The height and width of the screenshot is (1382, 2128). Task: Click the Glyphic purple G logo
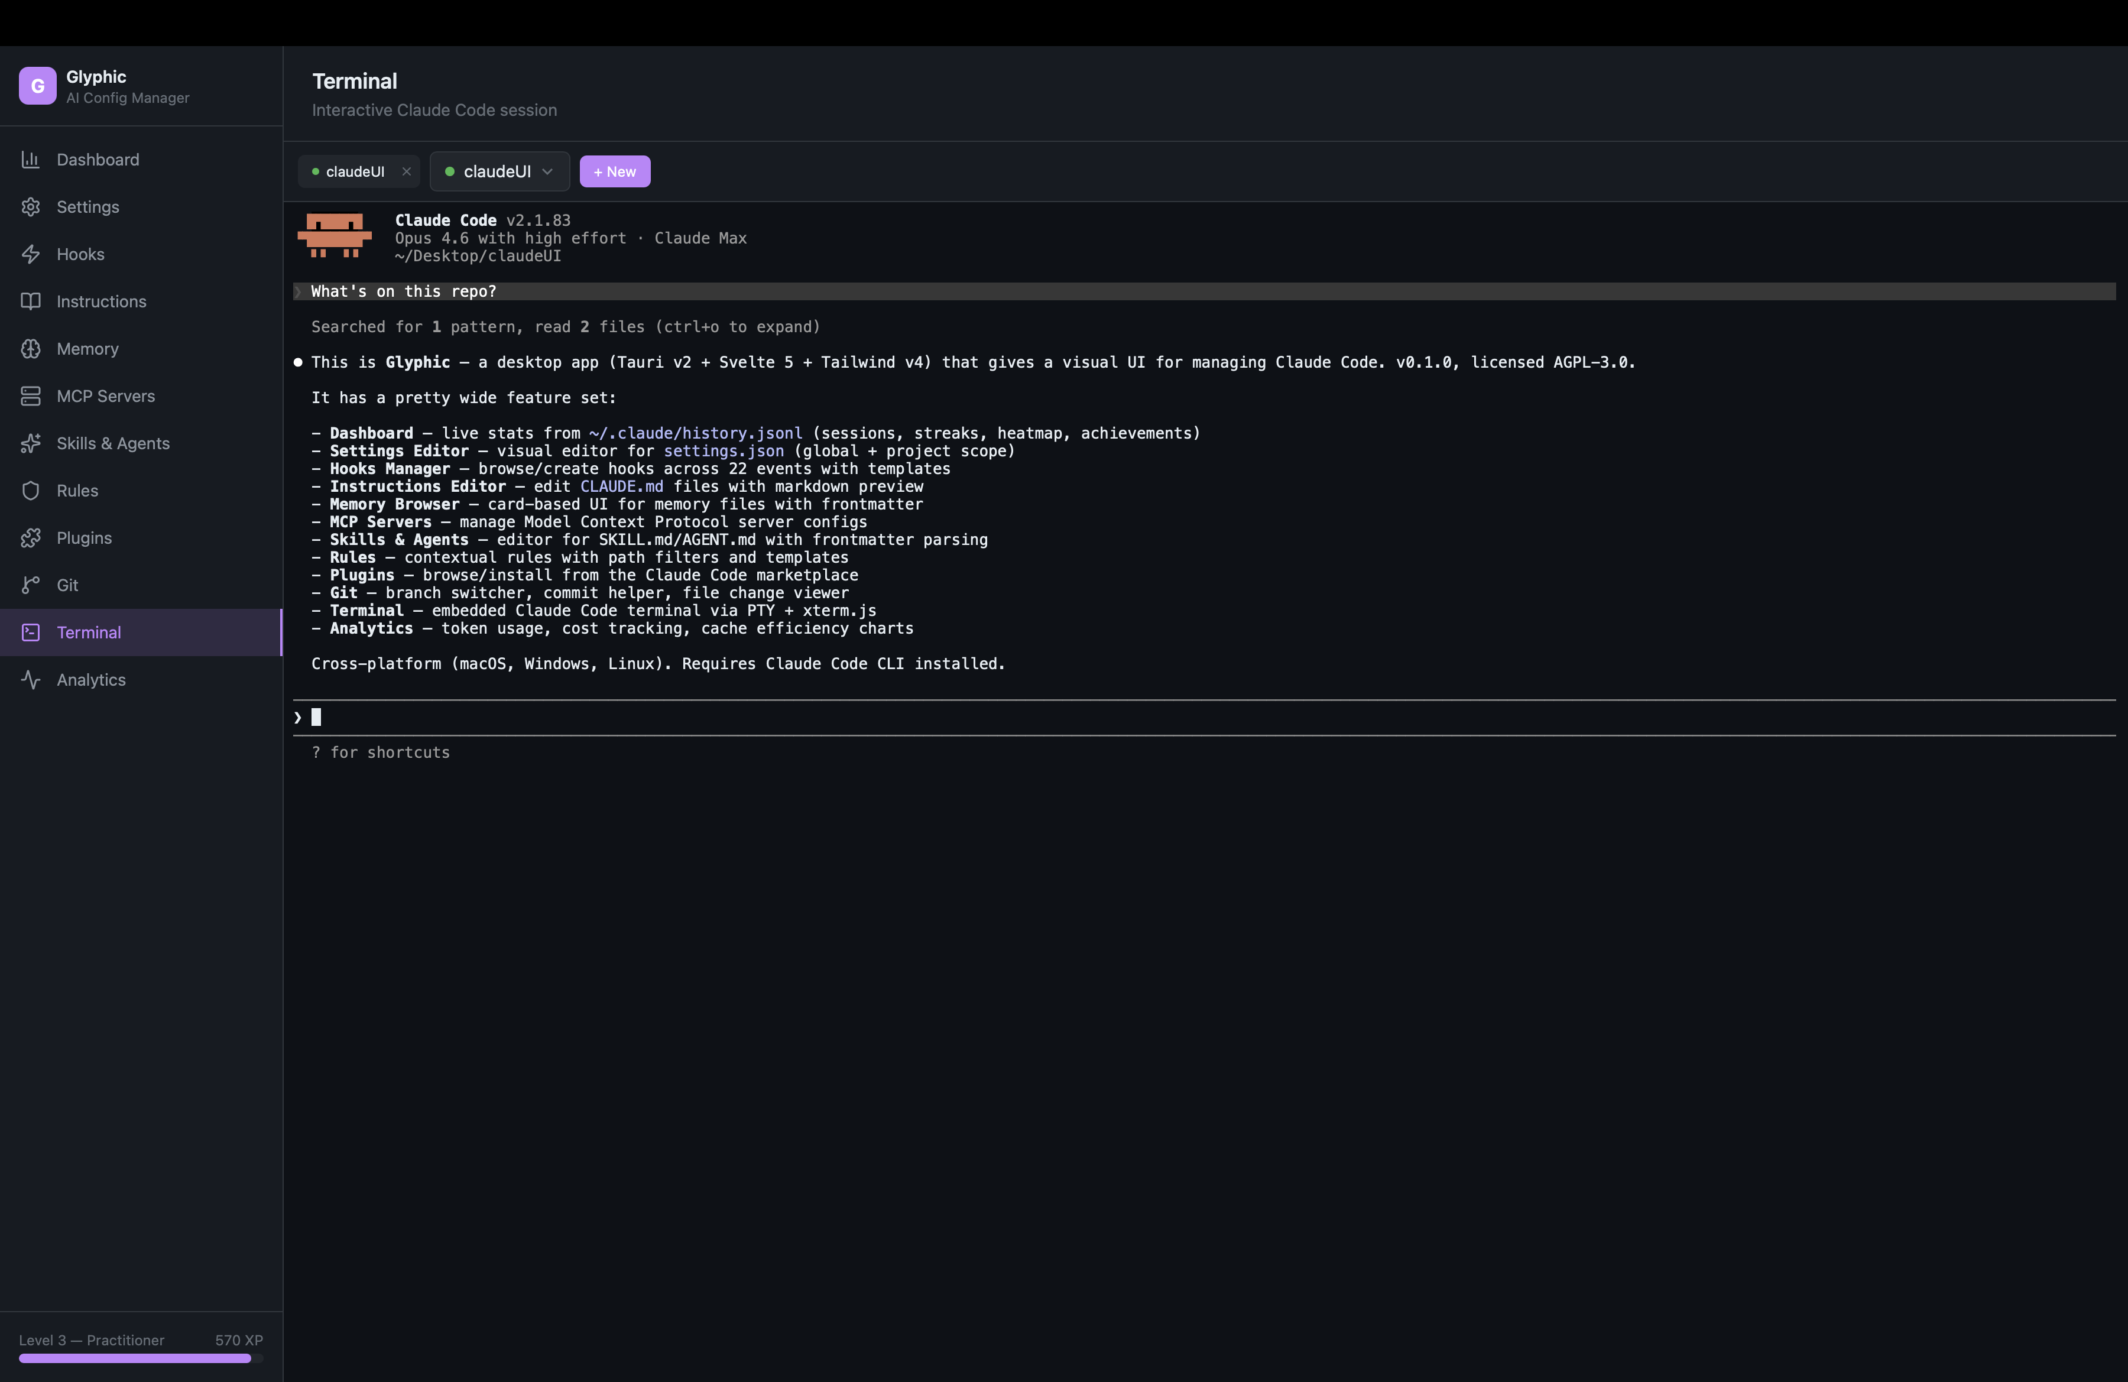click(38, 86)
